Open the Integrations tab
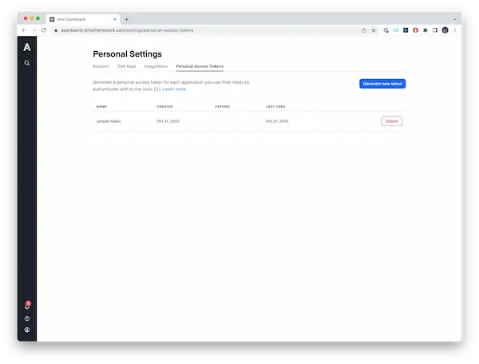The image size is (479, 364). (156, 66)
